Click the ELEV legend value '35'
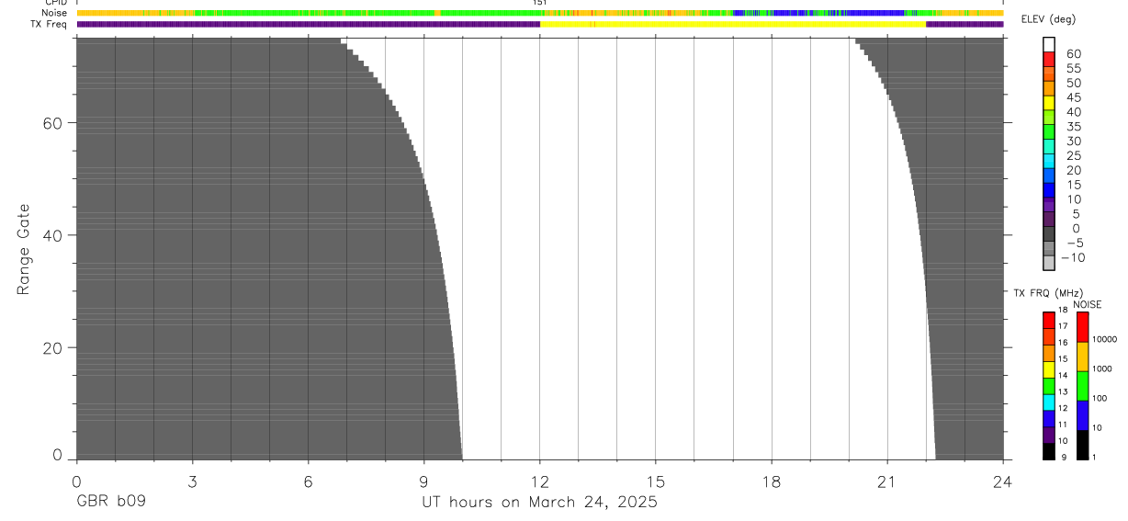Screen dimensions: 1128x521 [x=1074, y=126]
